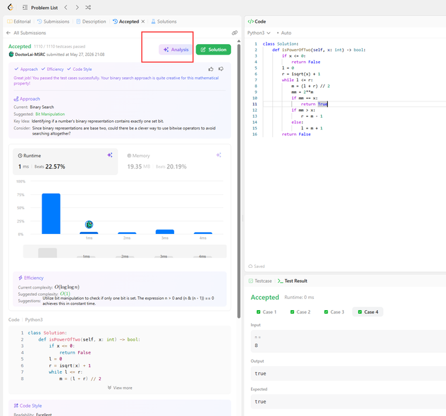Go back to All Submissions
446x416 pixels.
pyautogui.click(x=26, y=33)
